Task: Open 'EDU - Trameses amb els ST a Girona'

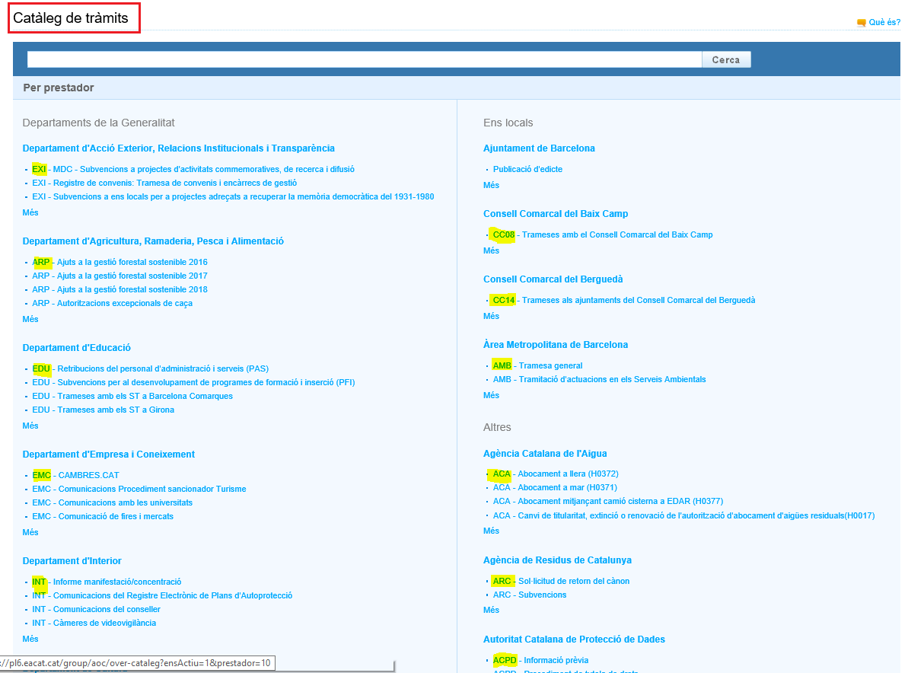Action: click(x=103, y=410)
